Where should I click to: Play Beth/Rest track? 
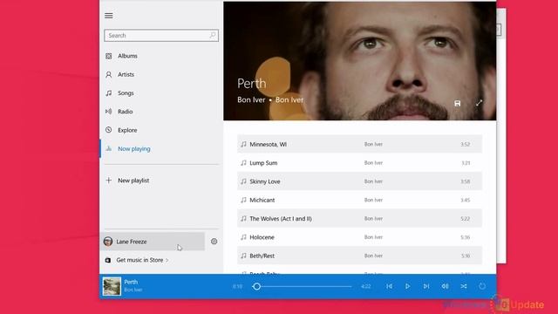coord(360,256)
